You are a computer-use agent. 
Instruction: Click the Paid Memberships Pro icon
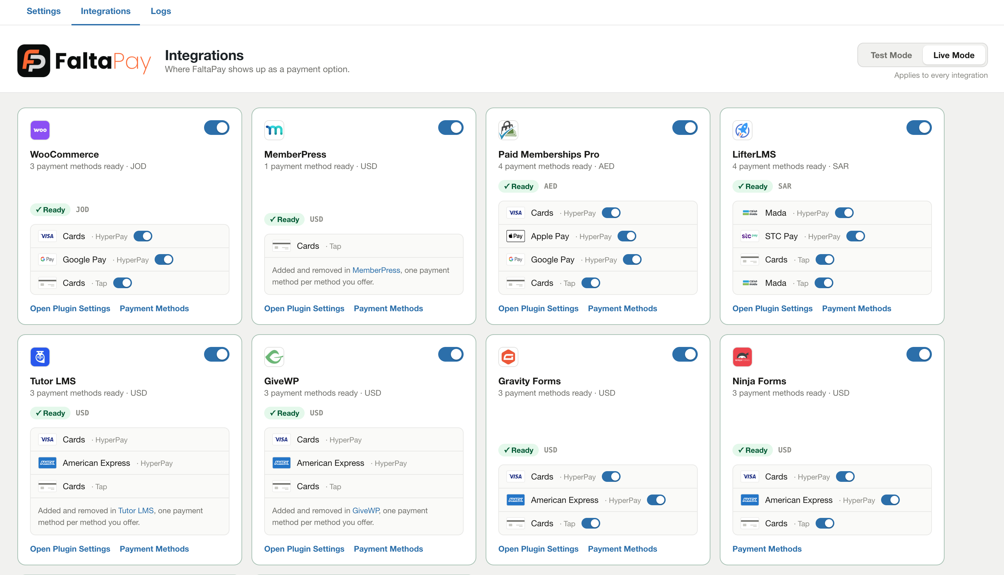pyautogui.click(x=508, y=130)
